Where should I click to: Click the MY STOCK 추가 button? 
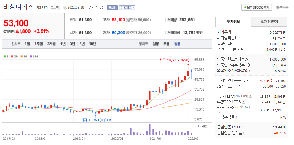pyautogui.click(x=256, y=7)
